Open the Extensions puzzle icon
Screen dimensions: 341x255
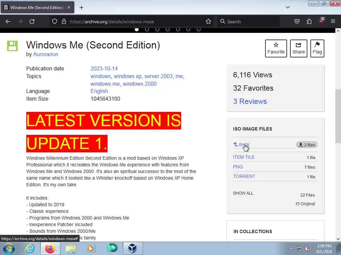pyautogui.click(x=309, y=21)
